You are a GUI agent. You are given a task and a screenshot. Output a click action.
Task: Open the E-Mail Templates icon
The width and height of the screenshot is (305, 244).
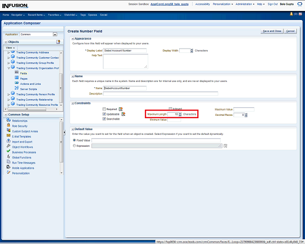click(9, 136)
